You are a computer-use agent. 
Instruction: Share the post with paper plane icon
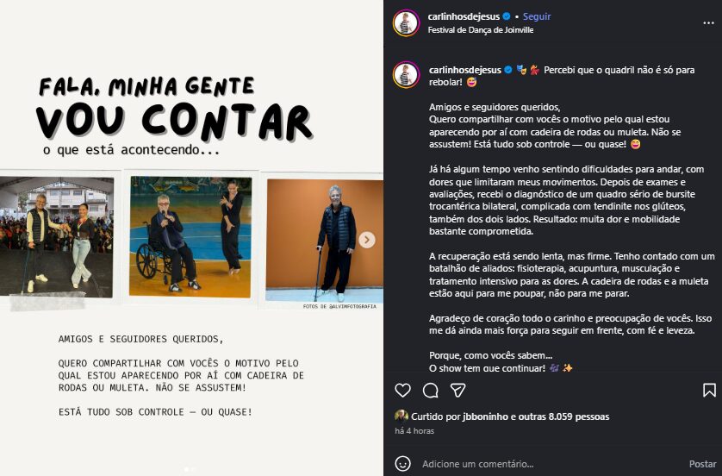coord(457,391)
